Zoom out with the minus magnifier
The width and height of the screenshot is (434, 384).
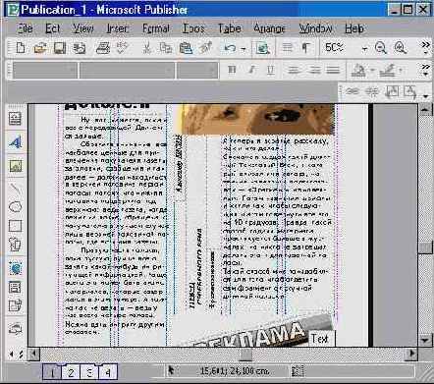click(x=381, y=48)
